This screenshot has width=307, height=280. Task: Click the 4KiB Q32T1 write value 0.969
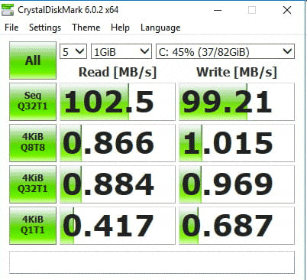coord(237,184)
